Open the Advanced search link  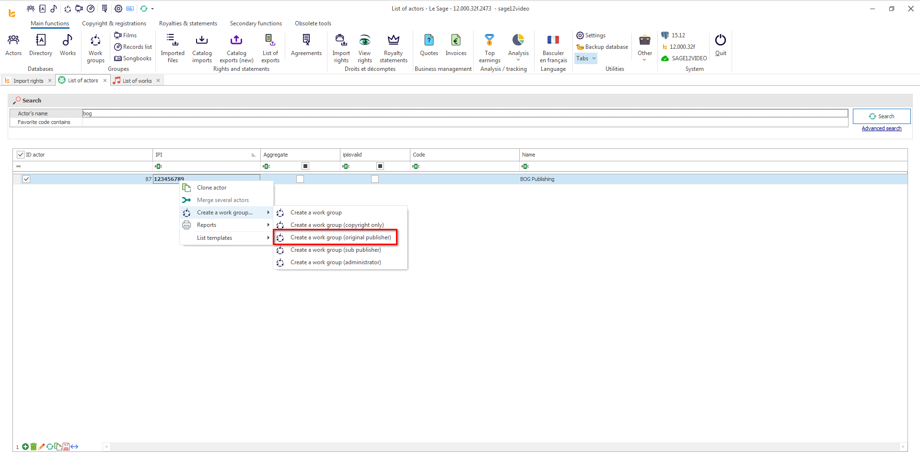881,128
